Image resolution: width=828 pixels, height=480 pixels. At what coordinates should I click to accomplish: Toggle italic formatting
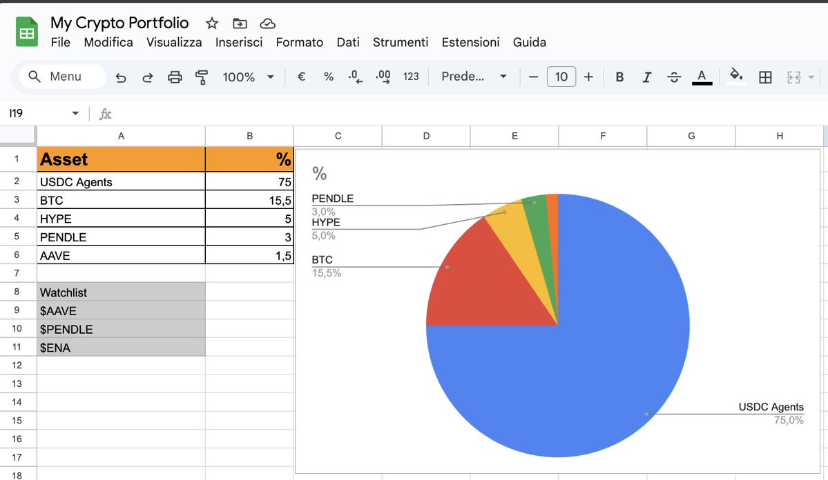tap(646, 77)
